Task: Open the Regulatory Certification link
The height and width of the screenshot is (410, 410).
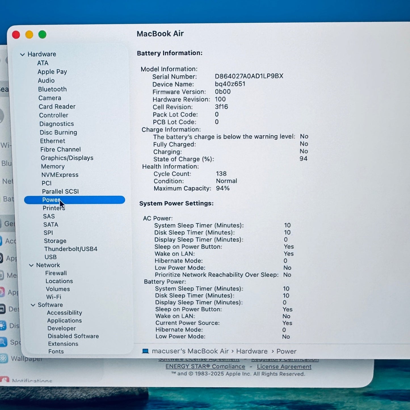Action: click(285, 359)
